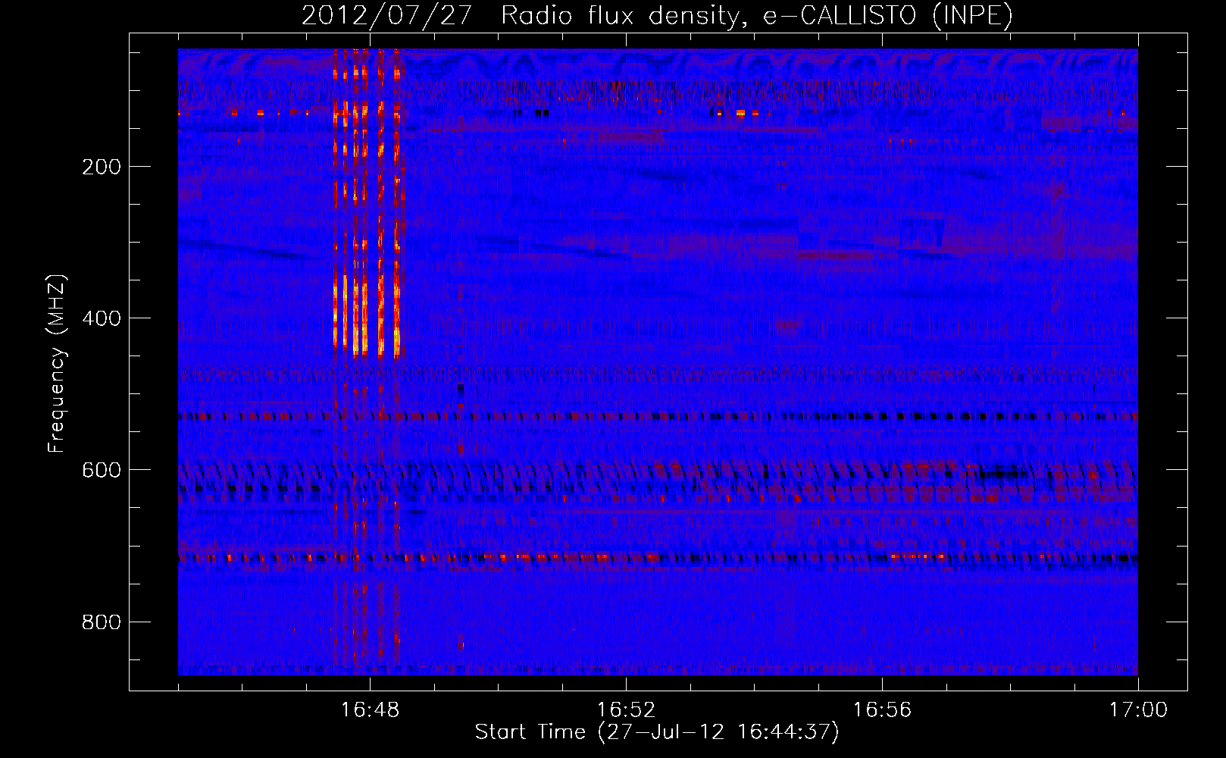Click the 400 frequency tick label
Image resolution: width=1226 pixels, height=758 pixels.
tap(102, 318)
